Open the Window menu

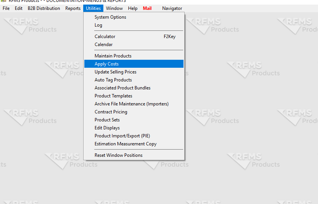114,8
